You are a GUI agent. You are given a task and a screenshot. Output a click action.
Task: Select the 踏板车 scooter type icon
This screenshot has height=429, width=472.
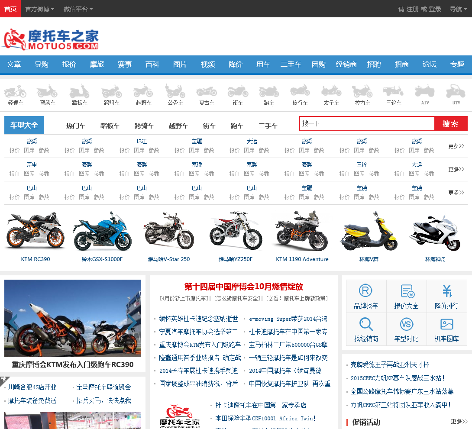[80, 91]
